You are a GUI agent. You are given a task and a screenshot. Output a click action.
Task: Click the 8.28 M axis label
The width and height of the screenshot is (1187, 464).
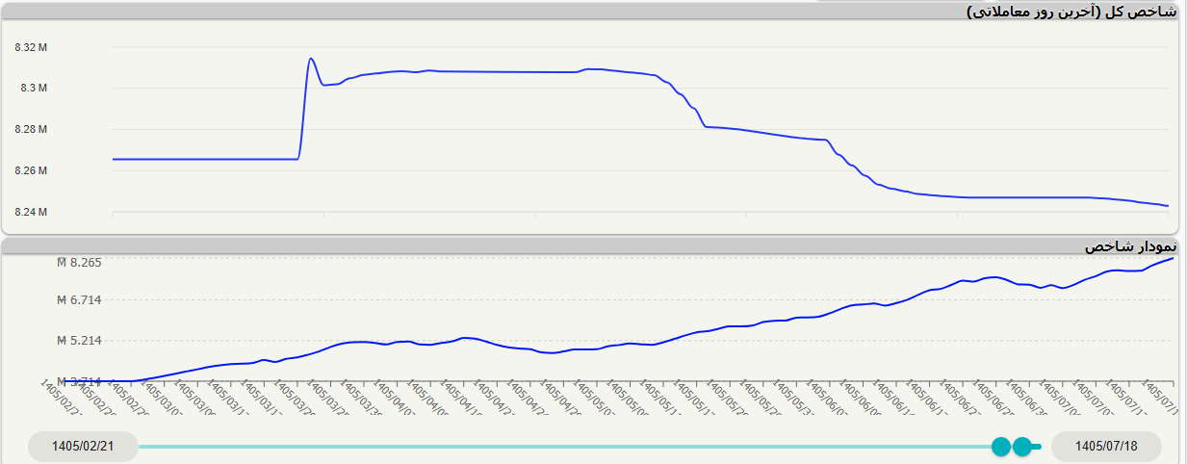coord(32,129)
